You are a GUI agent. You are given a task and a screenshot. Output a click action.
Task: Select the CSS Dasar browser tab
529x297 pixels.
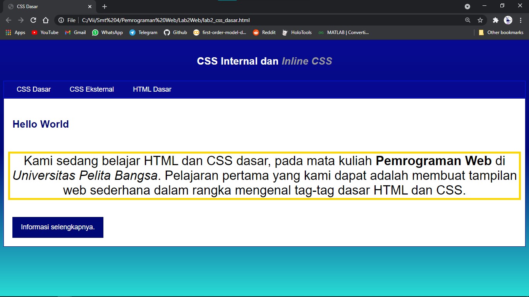46,6
